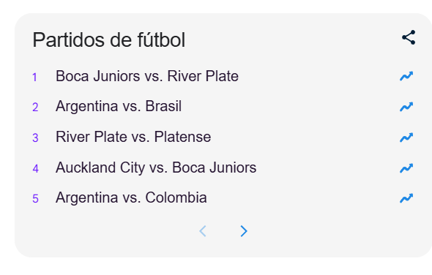The image size is (432, 275).
Task: Click rank number 1 in list
Action: pyautogui.click(x=34, y=78)
